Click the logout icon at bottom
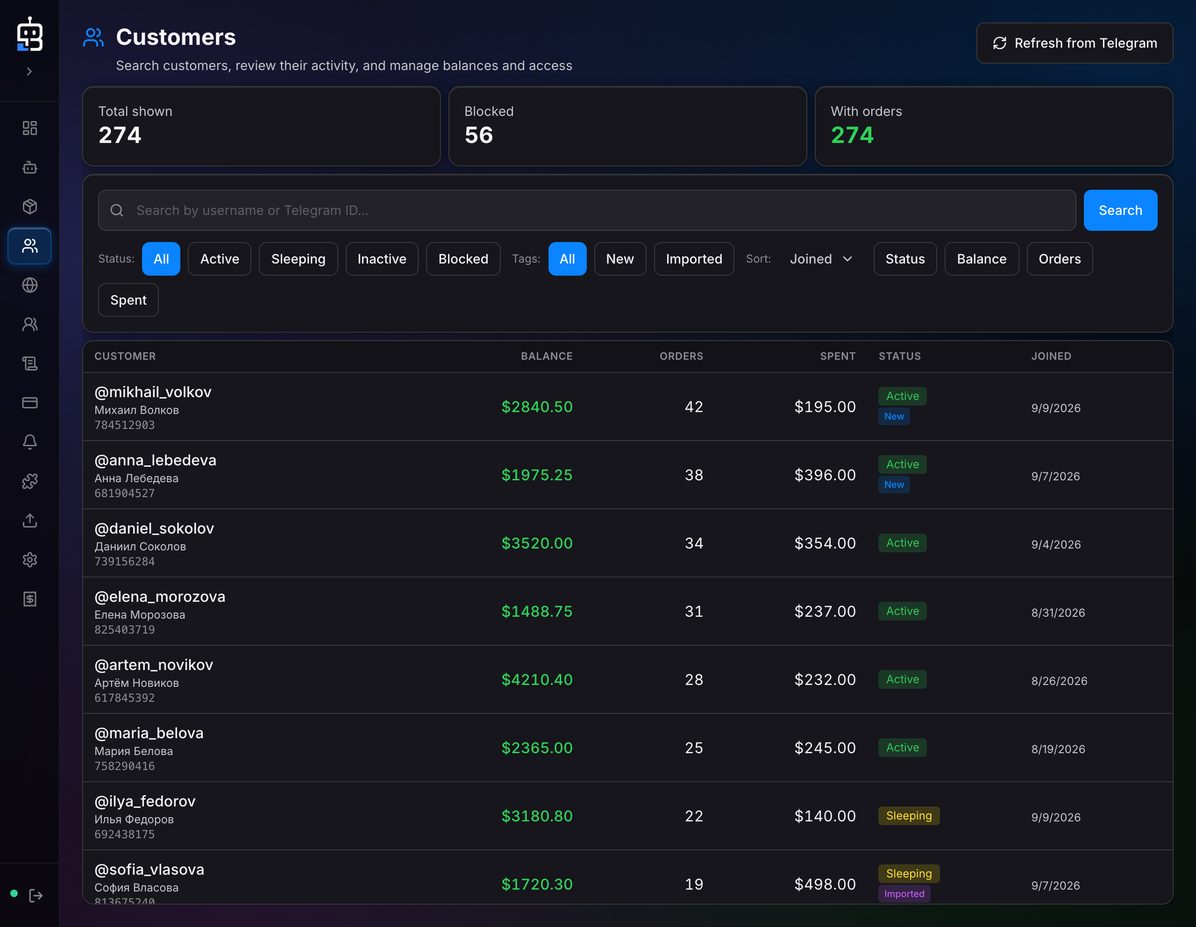 click(36, 896)
